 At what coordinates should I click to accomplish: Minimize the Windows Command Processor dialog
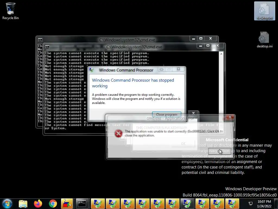tap(162, 69)
